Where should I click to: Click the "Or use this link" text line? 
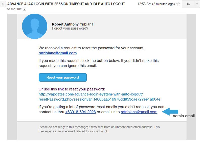coord(72,89)
